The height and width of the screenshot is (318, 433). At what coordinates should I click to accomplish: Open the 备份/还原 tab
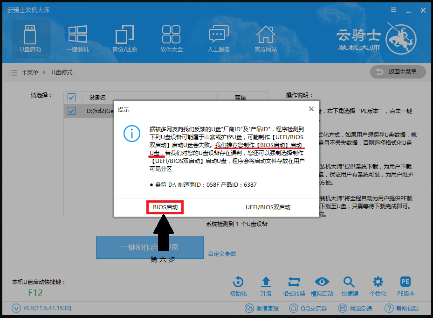click(x=124, y=39)
